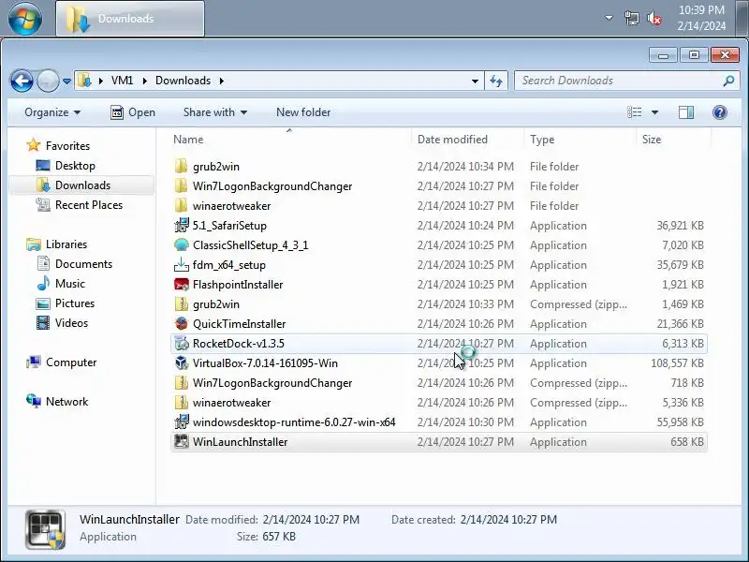
Task: Open Desktop in the navigation pane
Action: coord(75,166)
